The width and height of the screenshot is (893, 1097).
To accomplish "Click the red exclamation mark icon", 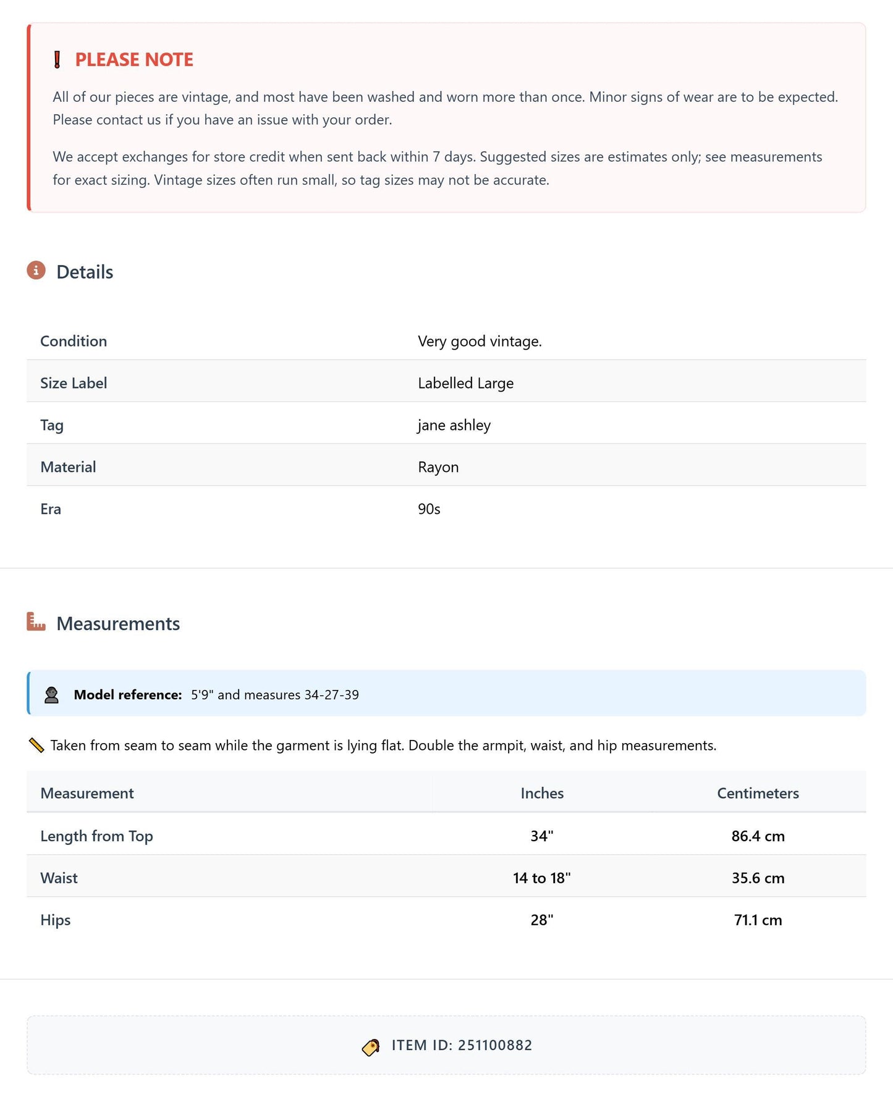I will 57,60.
